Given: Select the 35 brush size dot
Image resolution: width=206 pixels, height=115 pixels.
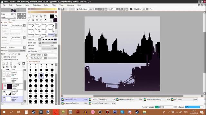Looking at the screenshot, I should 41,76.
